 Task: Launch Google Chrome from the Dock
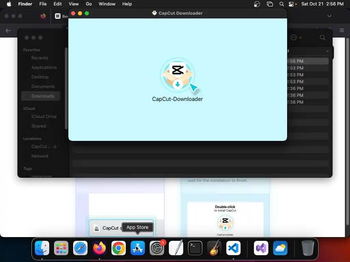pos(119,248)
